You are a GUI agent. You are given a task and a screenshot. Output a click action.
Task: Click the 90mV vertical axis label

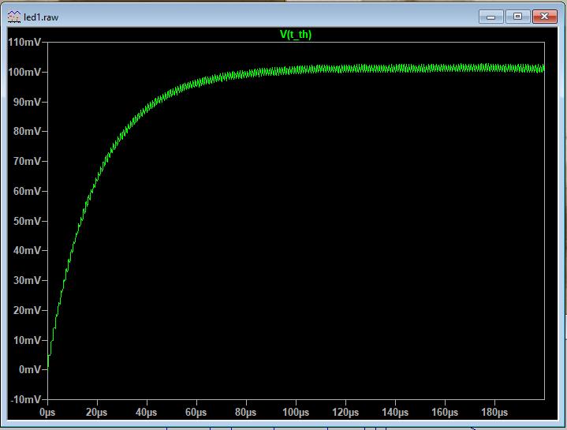tap(27, 102)
